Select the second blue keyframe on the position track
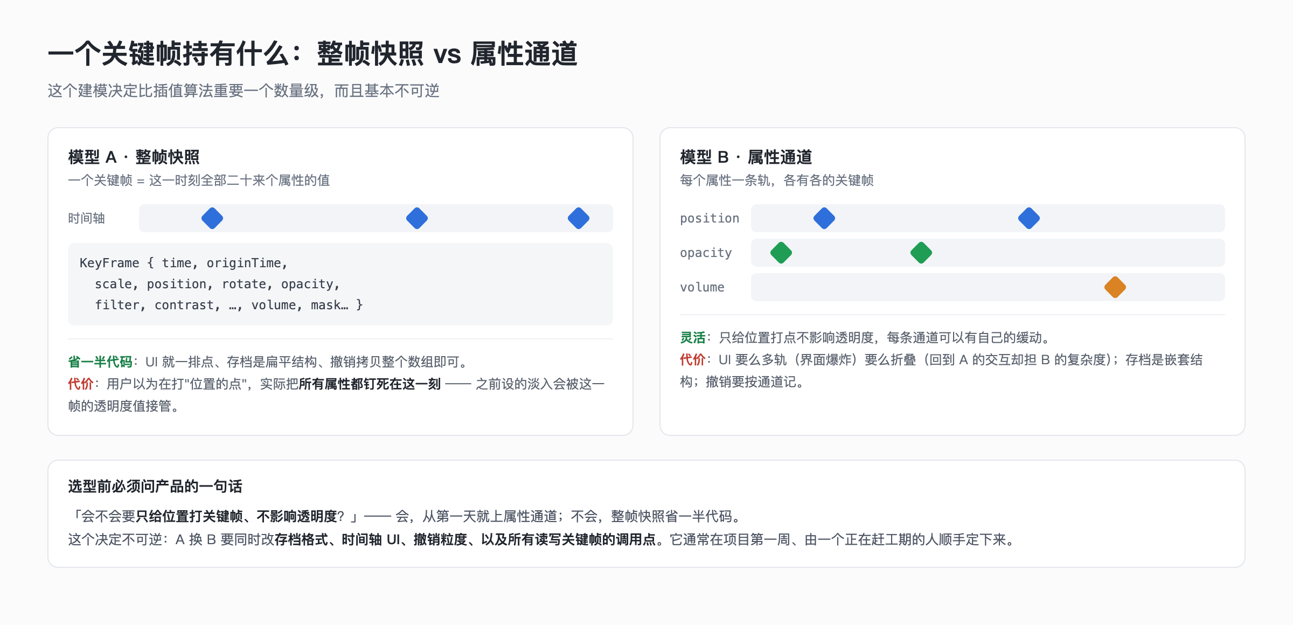Viewport: 1293px width, 625px height. [x=1029, y=218]
